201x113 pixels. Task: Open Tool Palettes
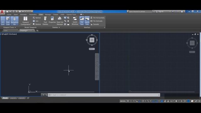(x=45, y=21)
